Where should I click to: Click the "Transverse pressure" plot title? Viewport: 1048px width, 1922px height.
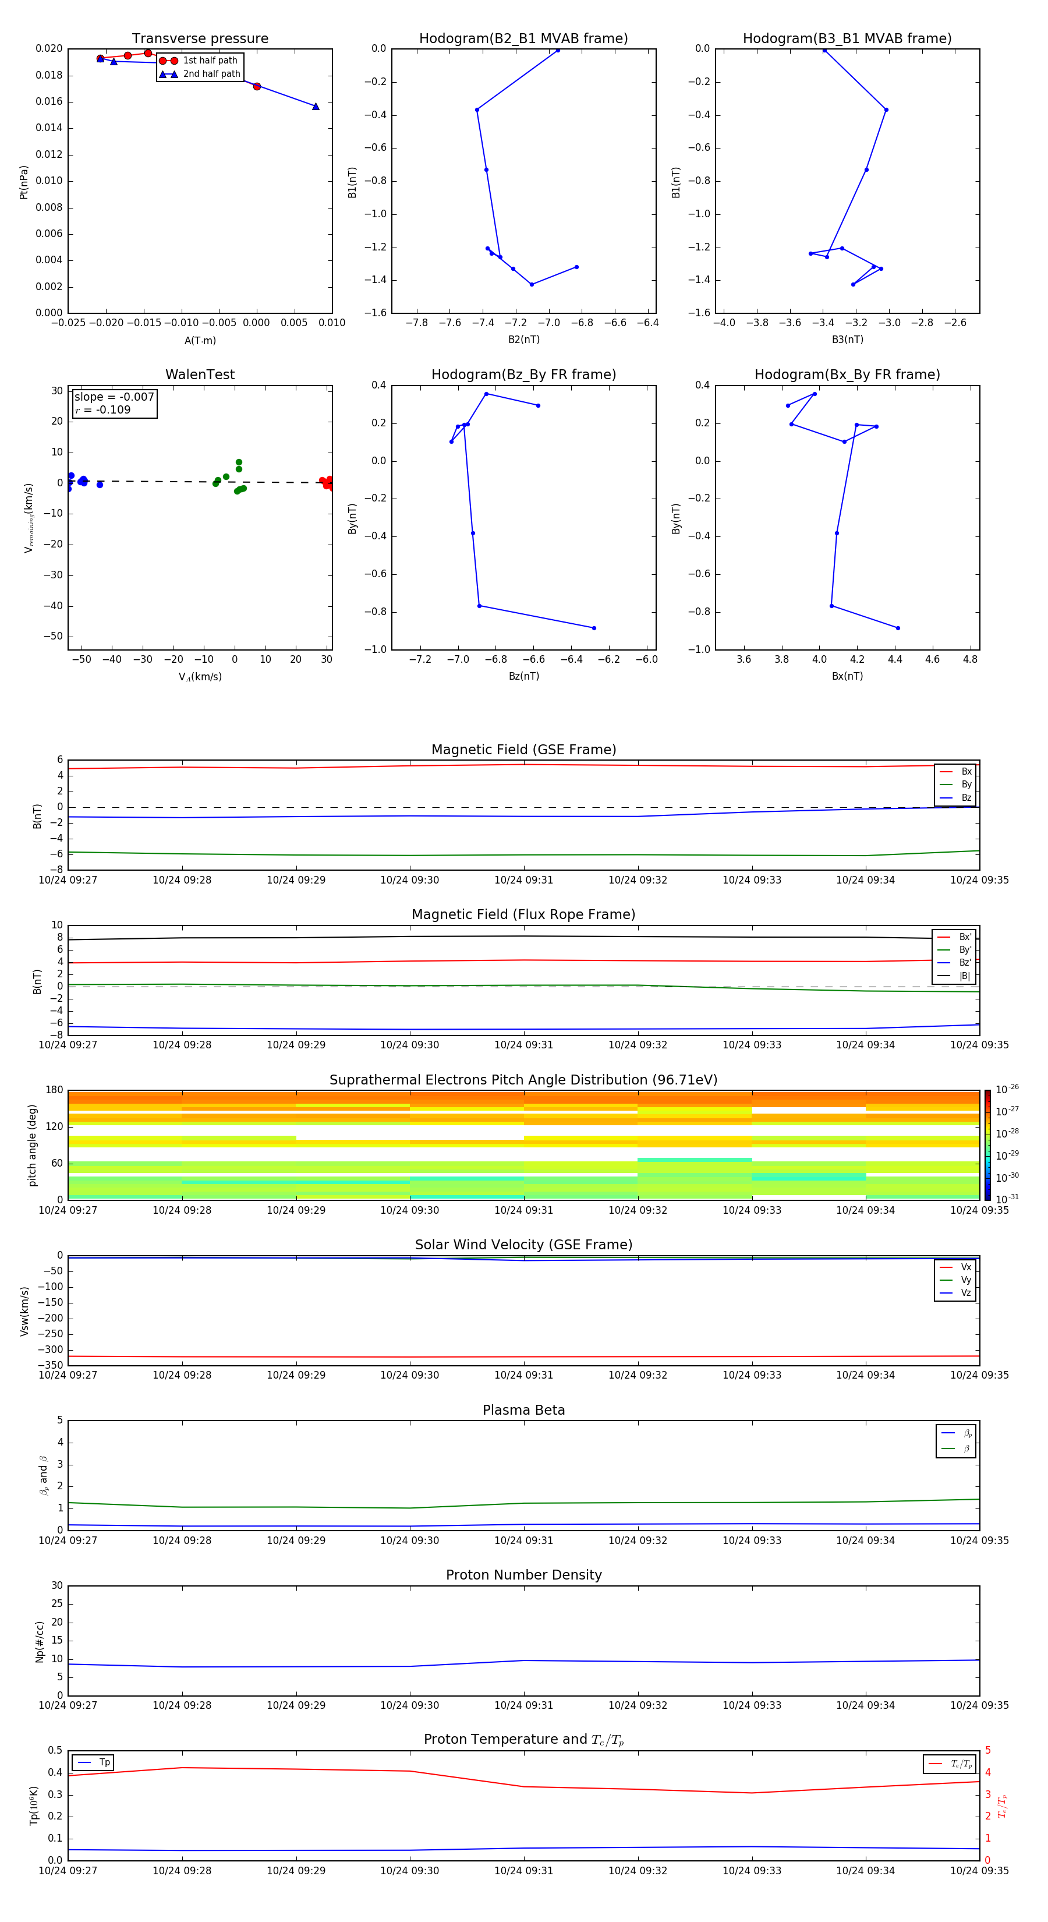(x=200, y=38)
